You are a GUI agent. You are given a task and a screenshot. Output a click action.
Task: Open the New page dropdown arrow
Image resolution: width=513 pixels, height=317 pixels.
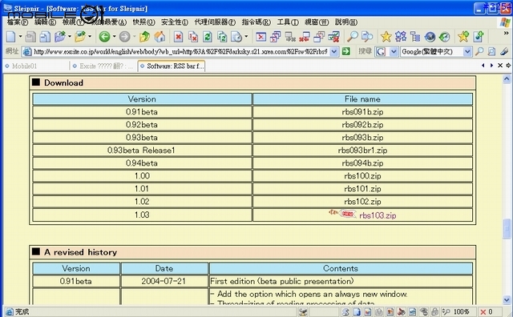20,36
